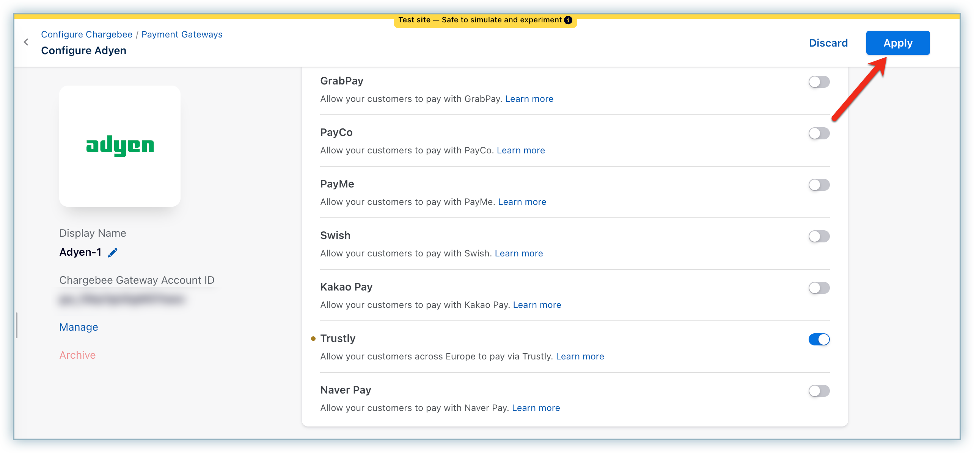The width and height of the screenshot is (974, 453).
Task: Click the modified-indicator dot beside Trustly
Action: click(313, 339)
